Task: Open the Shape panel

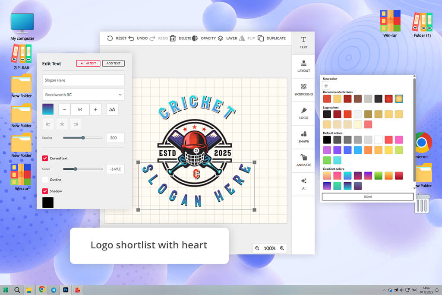Action: 303,137
